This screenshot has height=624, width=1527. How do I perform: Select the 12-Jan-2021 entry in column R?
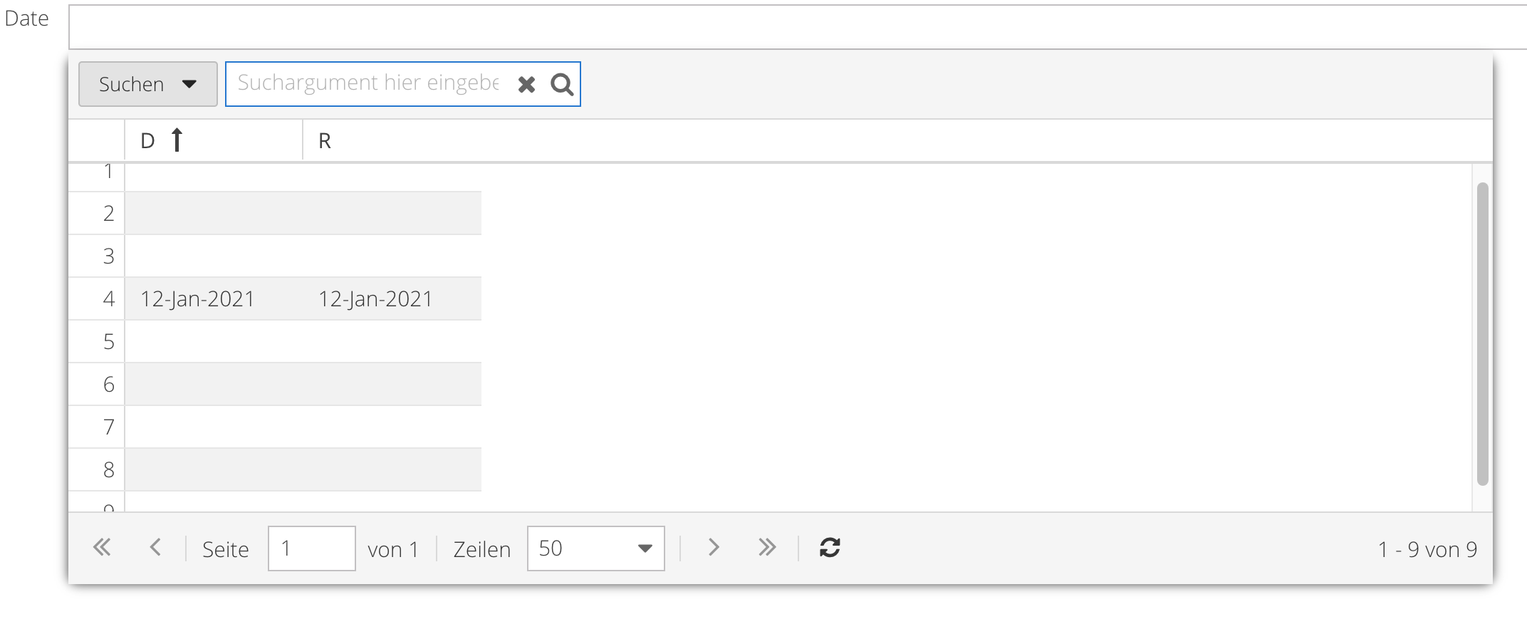(375, 298)
